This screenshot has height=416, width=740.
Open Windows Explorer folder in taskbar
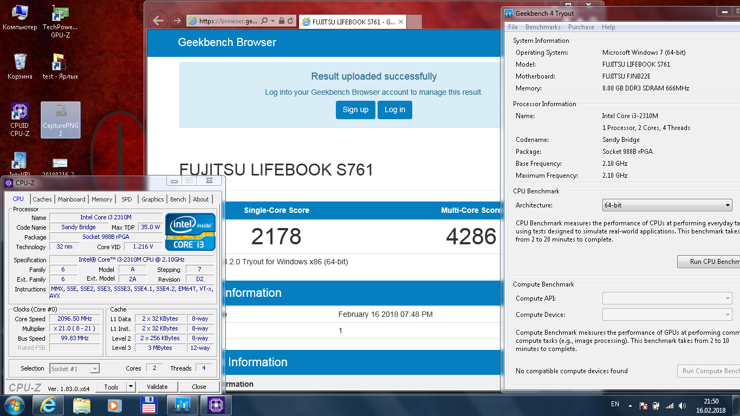[x=82, y=405]
